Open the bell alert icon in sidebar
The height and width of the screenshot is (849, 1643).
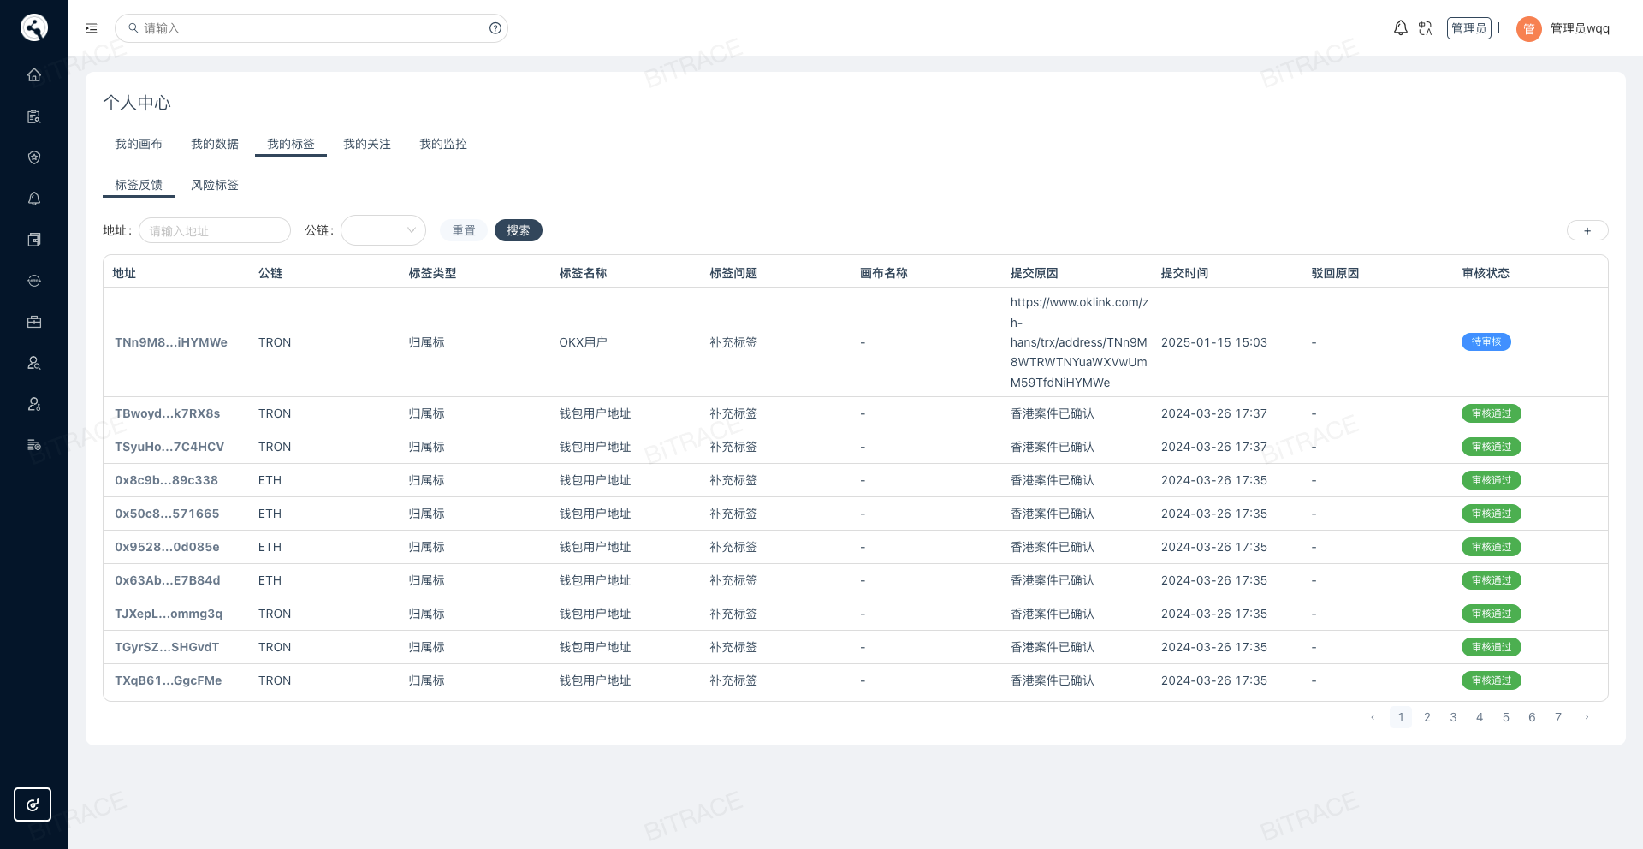coord(34,199)
